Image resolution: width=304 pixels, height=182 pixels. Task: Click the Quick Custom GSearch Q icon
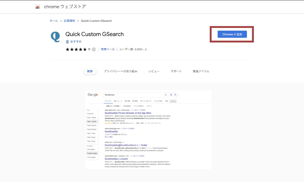tap(55, 37)
